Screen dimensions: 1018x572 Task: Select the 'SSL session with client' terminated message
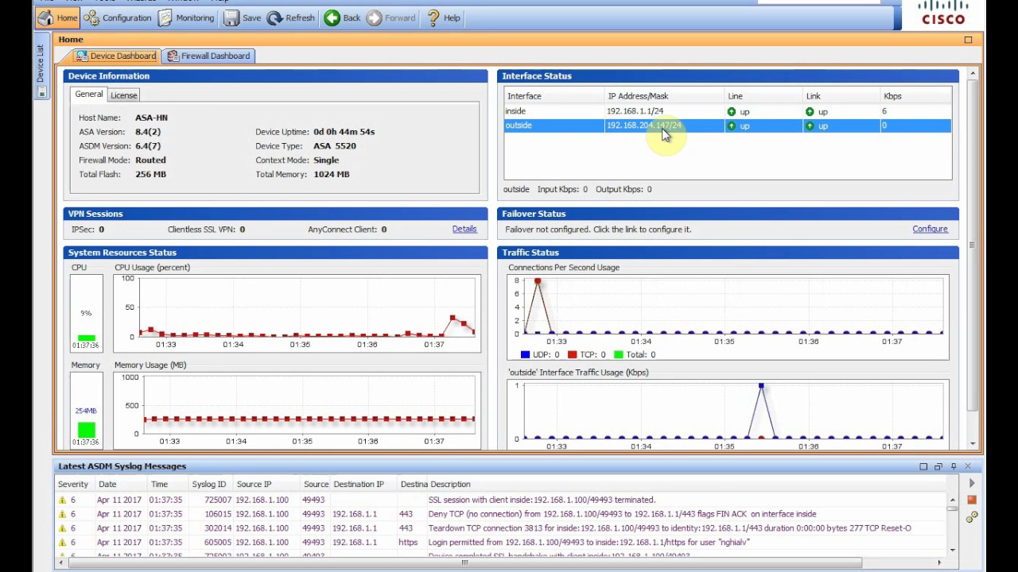[x=503, y=500]
